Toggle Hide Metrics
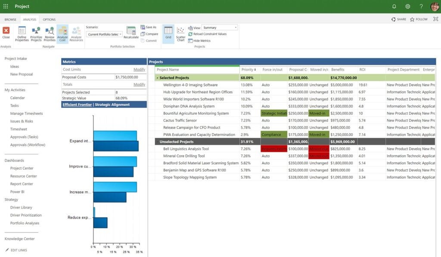Viewport: 441px width, 257px height. tap(202, 41)
